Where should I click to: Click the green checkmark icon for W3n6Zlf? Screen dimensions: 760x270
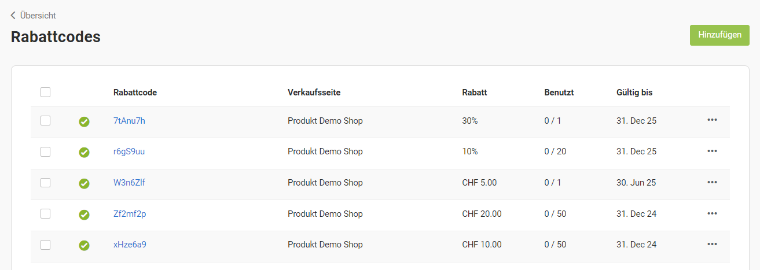84,183
